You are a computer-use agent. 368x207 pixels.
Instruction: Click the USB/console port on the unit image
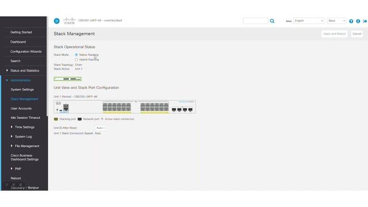click(x=66, y=108)
